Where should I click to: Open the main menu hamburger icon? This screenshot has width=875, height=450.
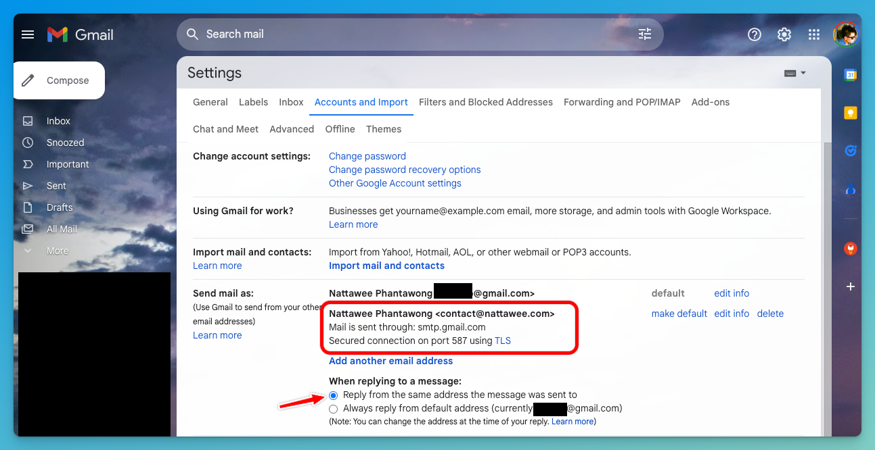(x=28, y=34)
